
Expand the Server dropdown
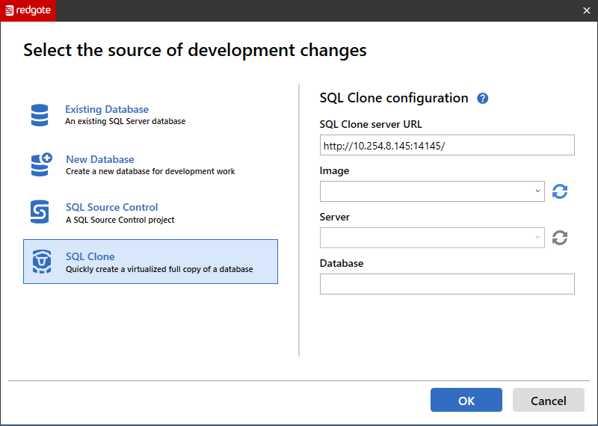click(537, 238)
